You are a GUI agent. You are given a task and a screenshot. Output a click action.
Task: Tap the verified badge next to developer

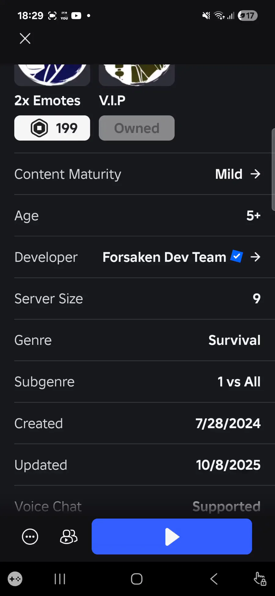[x=237, y=256]
